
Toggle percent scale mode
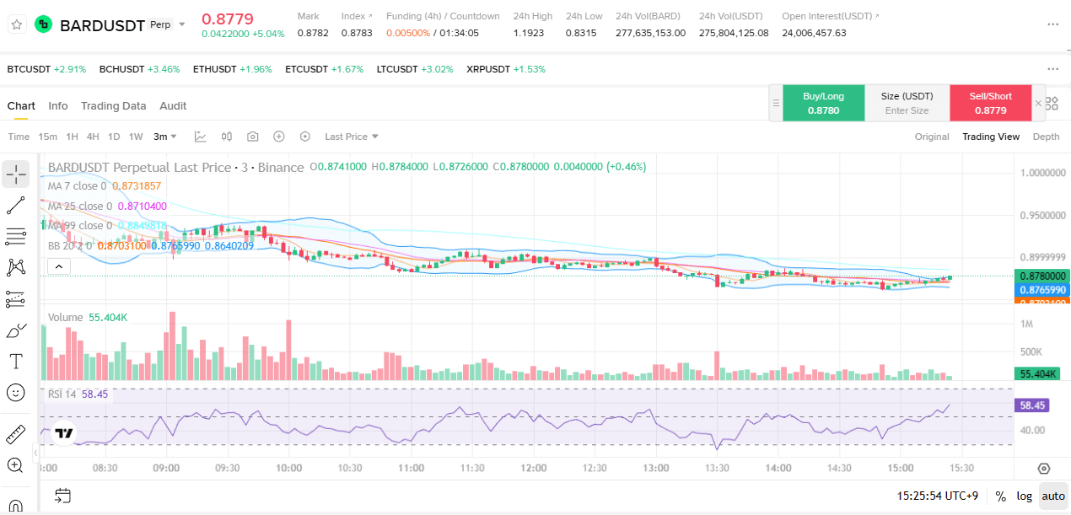click(x=1000, y=496)
